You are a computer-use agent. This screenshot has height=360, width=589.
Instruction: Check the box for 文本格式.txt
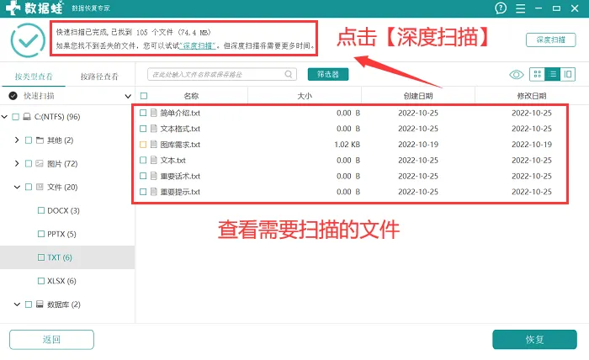(x=143, y=129)
